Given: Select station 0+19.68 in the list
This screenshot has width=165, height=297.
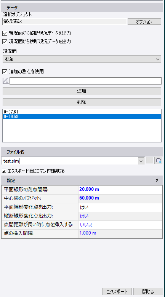Looking at the screenshot, I should [82, 117].
